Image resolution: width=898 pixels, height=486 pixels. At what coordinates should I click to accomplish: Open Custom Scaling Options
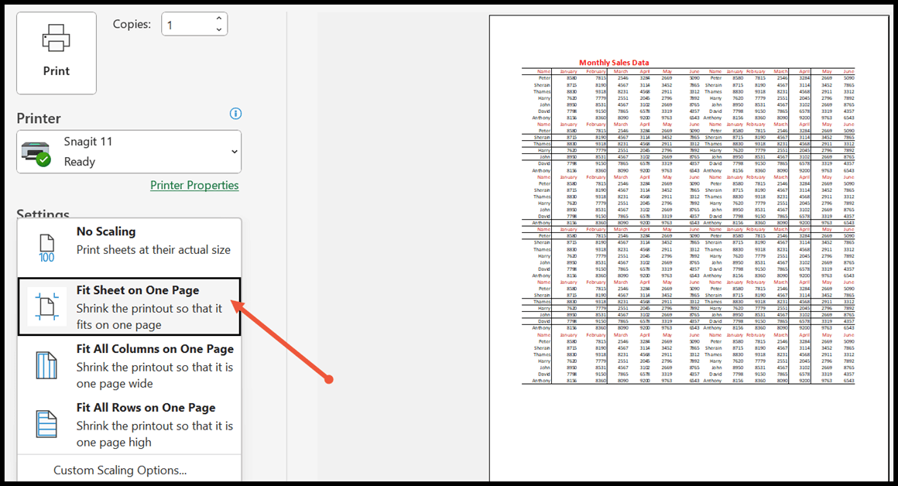click(120, 470)
